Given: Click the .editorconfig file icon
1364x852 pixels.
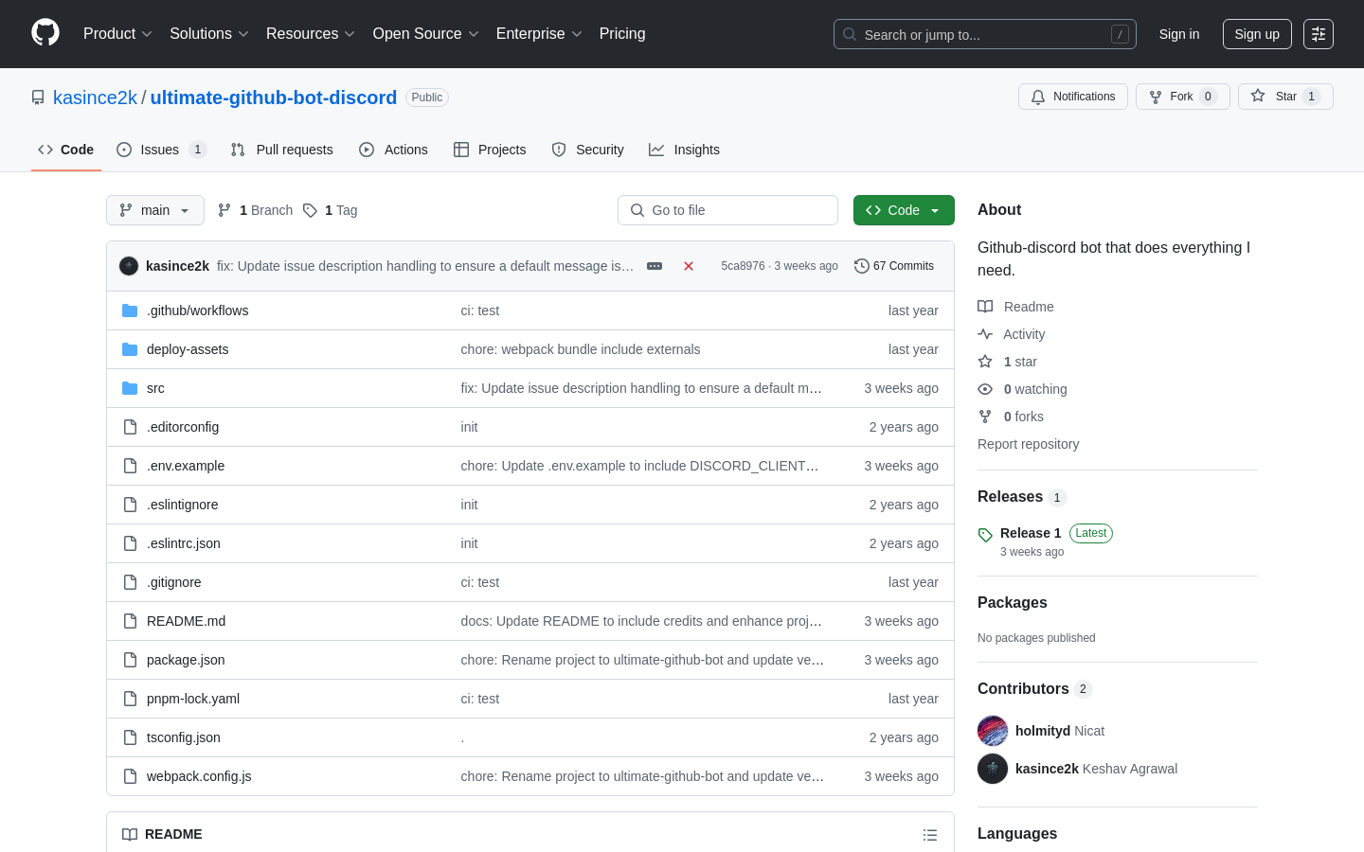Looking at the screenshot, I should pos(130,427).
